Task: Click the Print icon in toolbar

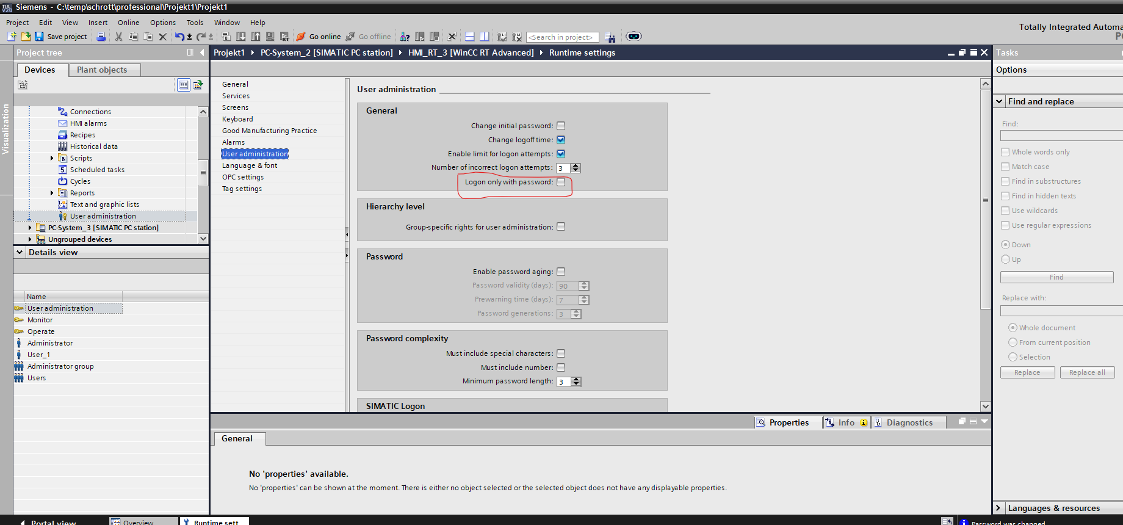Action: tap(101, 37)
